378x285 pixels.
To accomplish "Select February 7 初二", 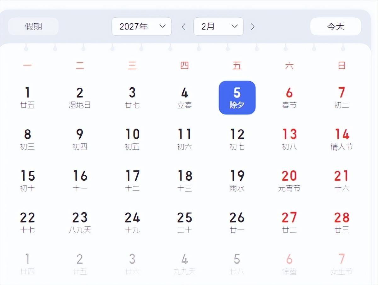I will click(x=342, y=98).
